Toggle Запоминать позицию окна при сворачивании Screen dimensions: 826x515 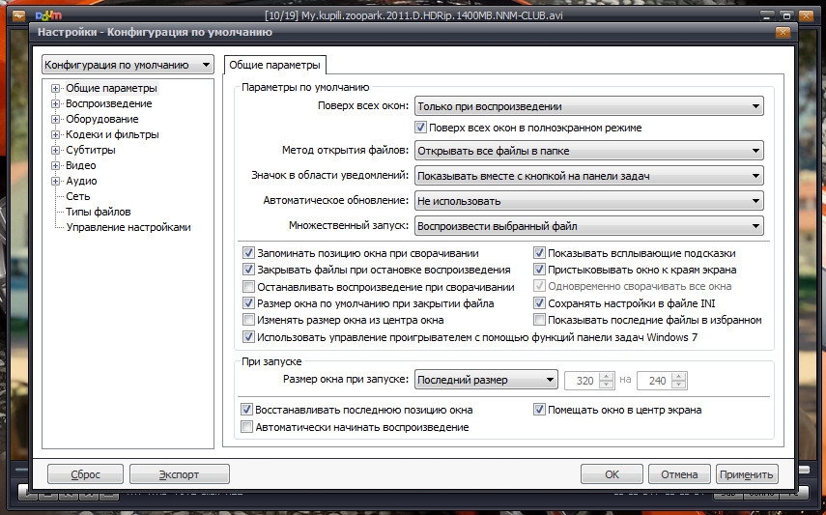click(249, 253)
